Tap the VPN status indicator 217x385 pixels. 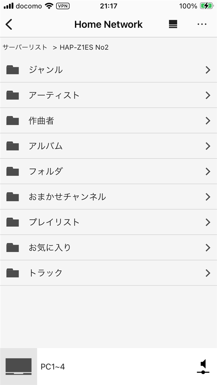[x=63, y=6]
